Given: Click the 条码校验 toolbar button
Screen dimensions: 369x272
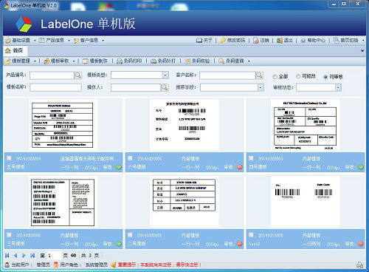Looking at the screenshot, I should tap(197, 61).
